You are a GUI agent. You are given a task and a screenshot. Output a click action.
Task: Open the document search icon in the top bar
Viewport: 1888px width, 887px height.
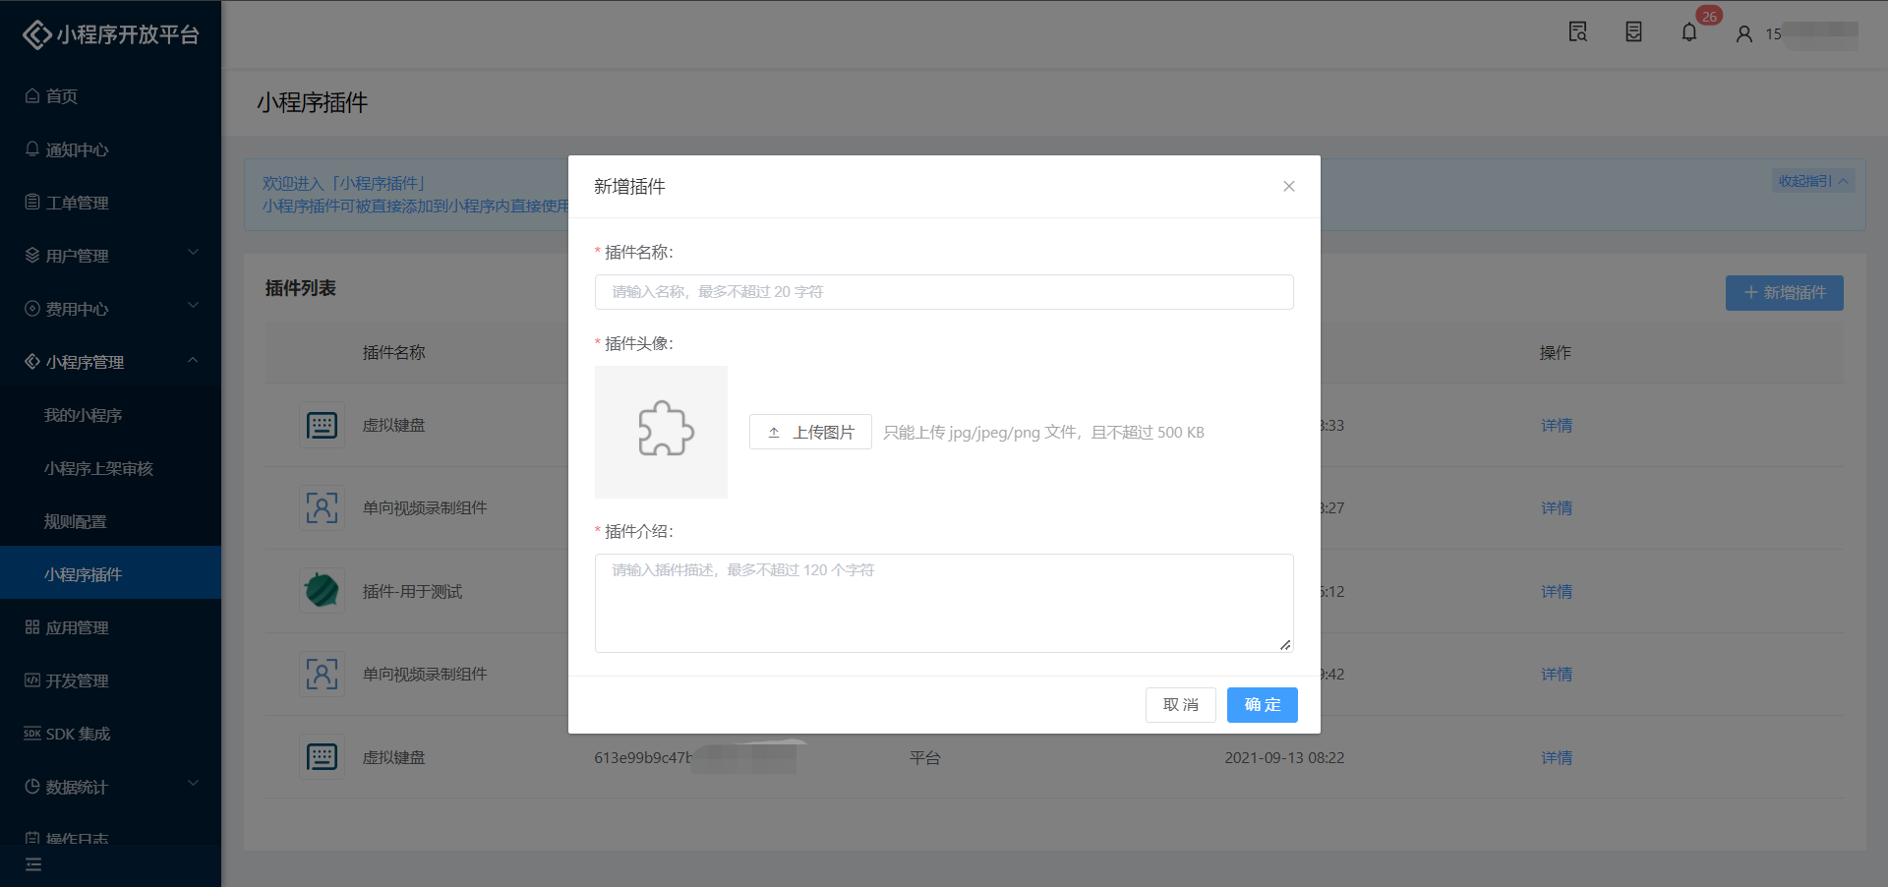1577,32
